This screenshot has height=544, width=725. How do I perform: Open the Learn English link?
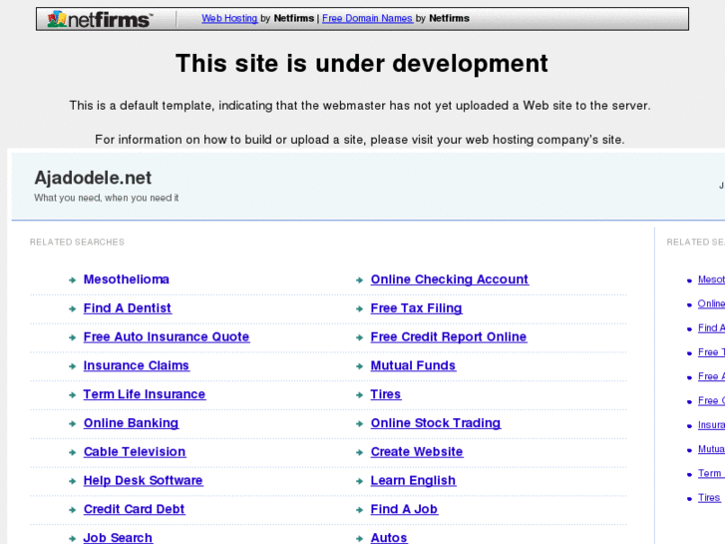[413, 480]
